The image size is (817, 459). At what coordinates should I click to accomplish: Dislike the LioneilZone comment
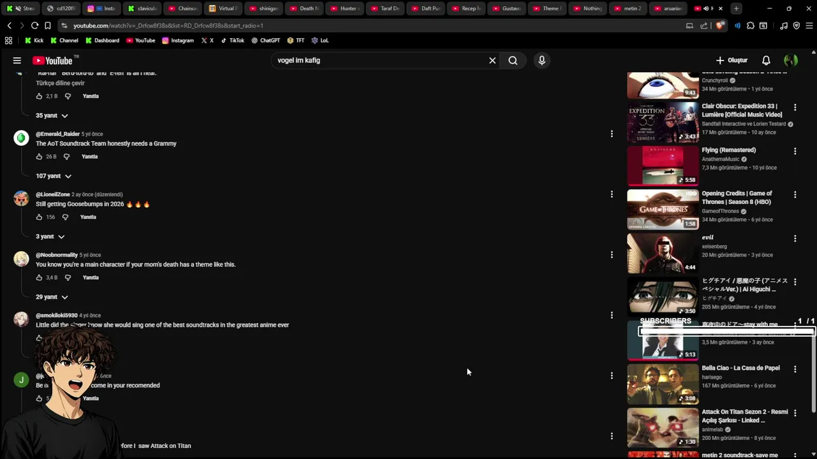[x=65, y=217]
